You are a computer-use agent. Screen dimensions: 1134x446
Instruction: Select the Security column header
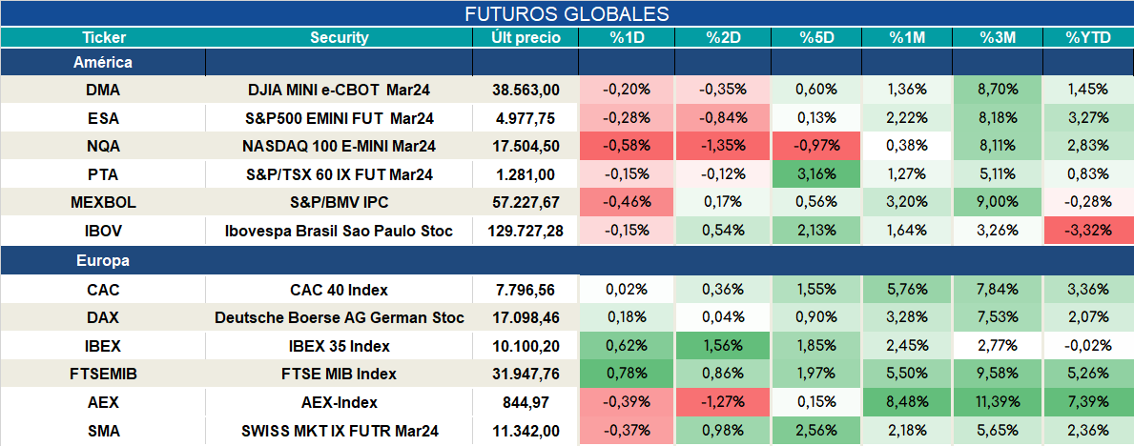tap(339, 38)
